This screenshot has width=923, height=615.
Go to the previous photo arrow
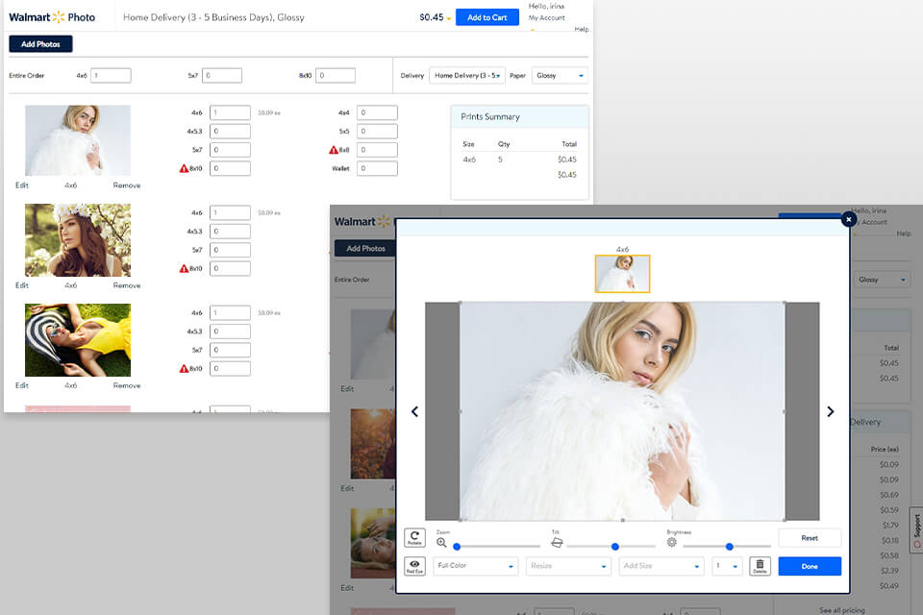pos(414,411)
